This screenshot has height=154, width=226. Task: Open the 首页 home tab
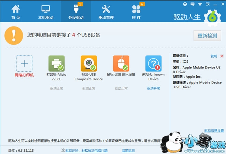tap(16, 12)
